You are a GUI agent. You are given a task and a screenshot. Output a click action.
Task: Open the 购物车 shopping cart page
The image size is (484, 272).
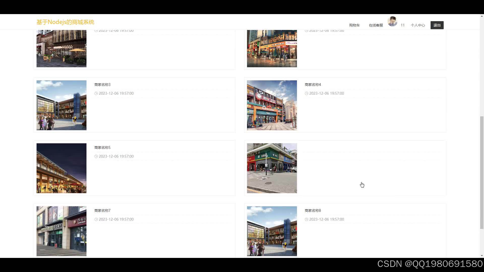pyautogui.click(x=354, y=25)
